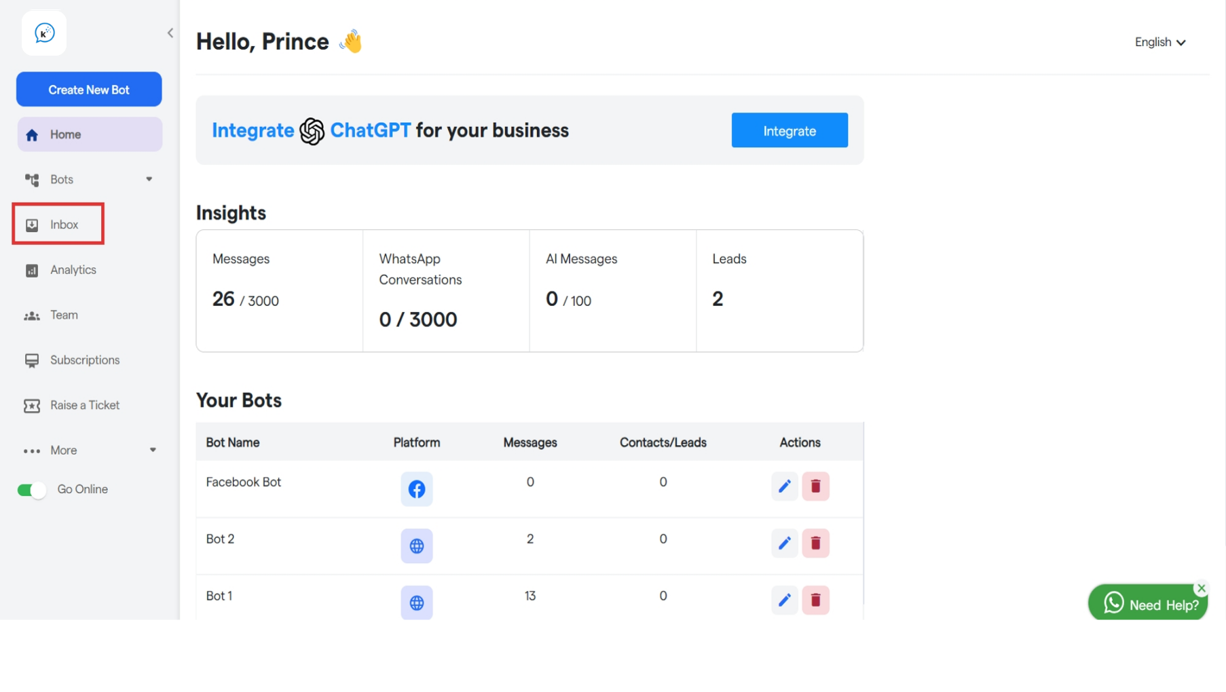
Task: Collapse the sidebar with chevron arrow
Action: click(x=170, y=33)
